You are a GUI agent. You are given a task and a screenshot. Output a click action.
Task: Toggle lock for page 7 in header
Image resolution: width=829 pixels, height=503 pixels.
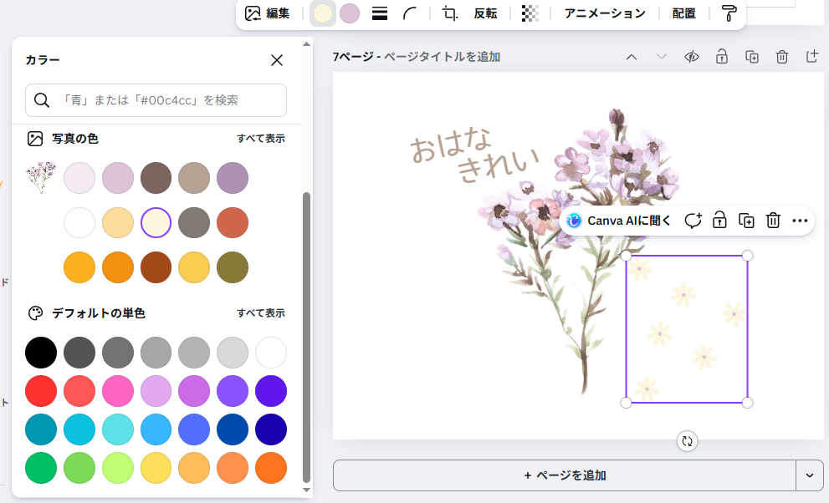720,57
